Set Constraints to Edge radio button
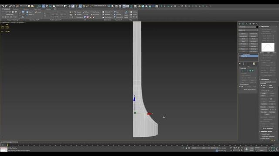This screenshot has height=156, width=279. coord(268,85)
